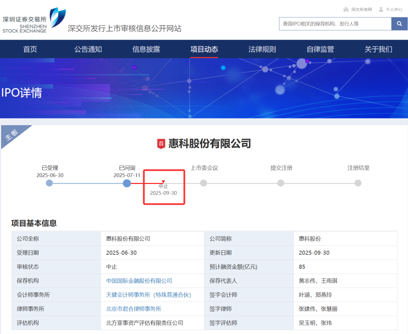Click the search magnifier icon
Viewport: 408px width, 334px height.
[x=399, y=24]
